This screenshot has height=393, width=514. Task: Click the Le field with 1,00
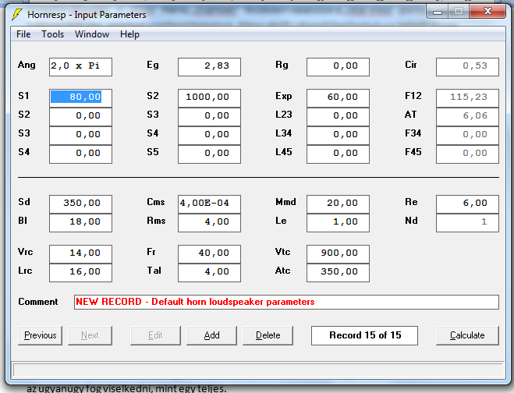[338, 222]
